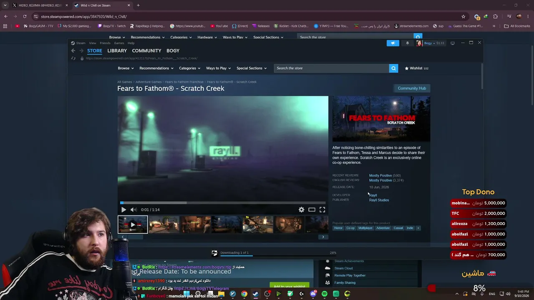Focus the Search the store field

[331, 68]
